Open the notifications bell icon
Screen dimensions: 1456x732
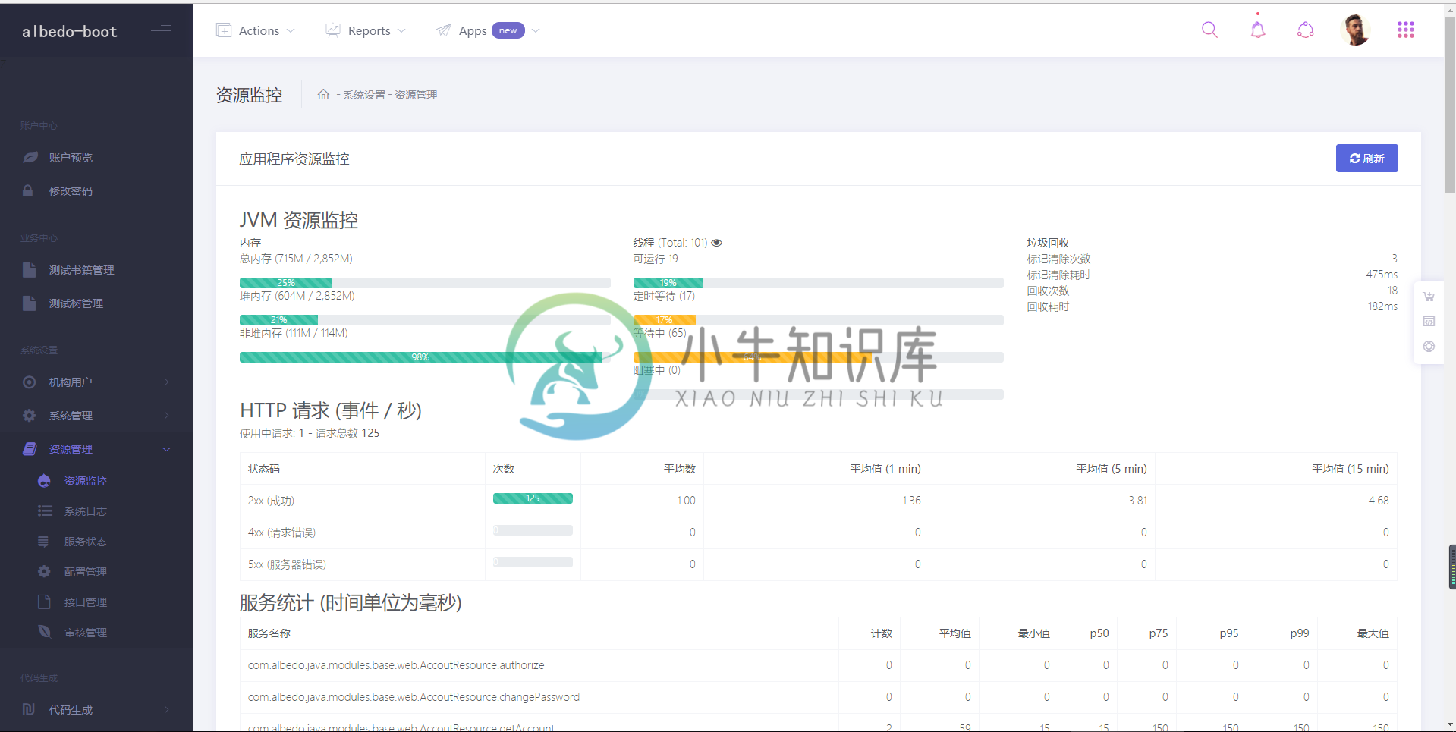coord(1258,30)
